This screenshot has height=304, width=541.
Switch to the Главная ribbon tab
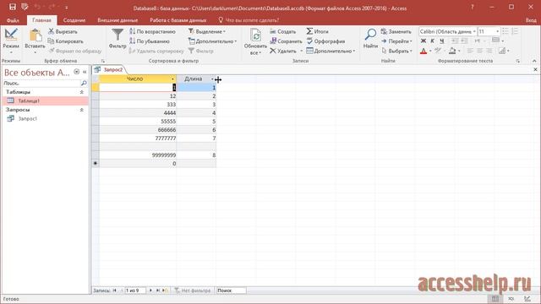point(41,20)
